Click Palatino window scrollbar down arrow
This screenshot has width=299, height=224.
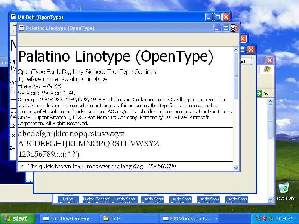(236, 168)
